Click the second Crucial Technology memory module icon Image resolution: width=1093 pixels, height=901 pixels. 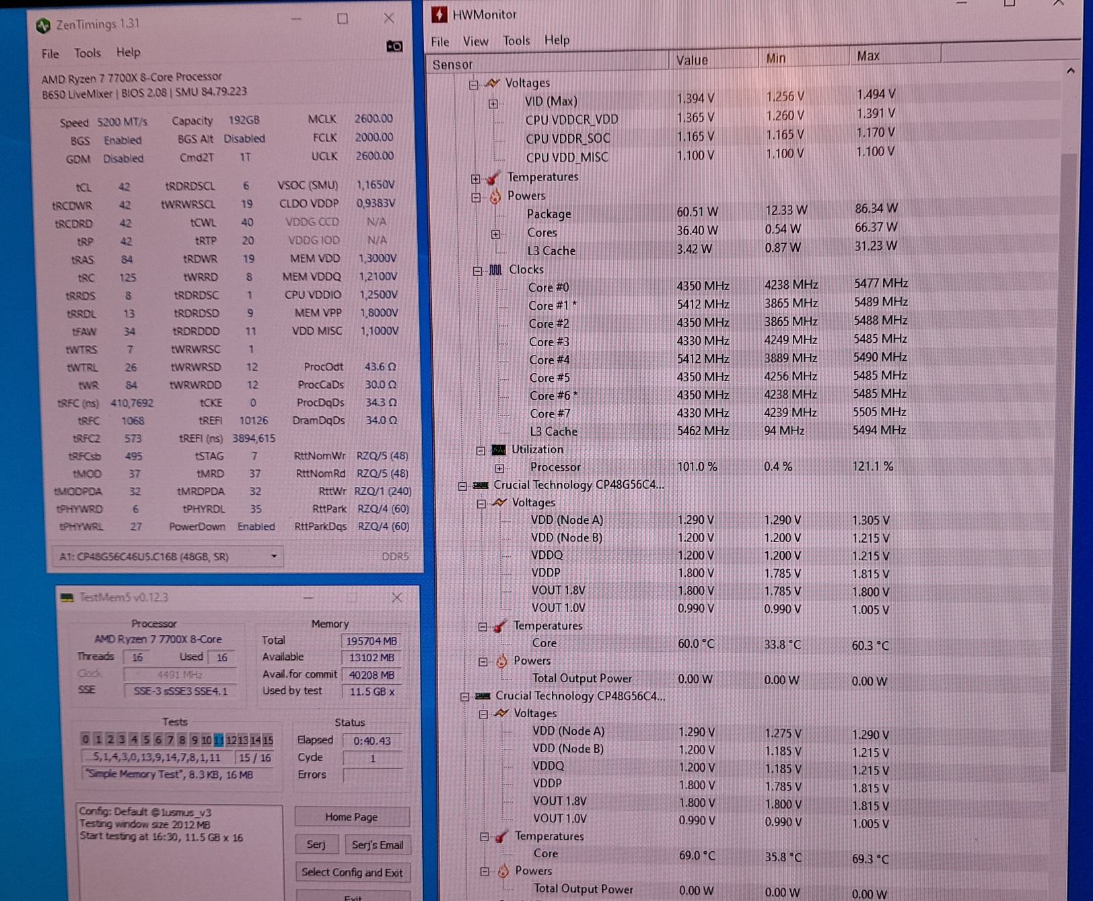coord(483,696)
